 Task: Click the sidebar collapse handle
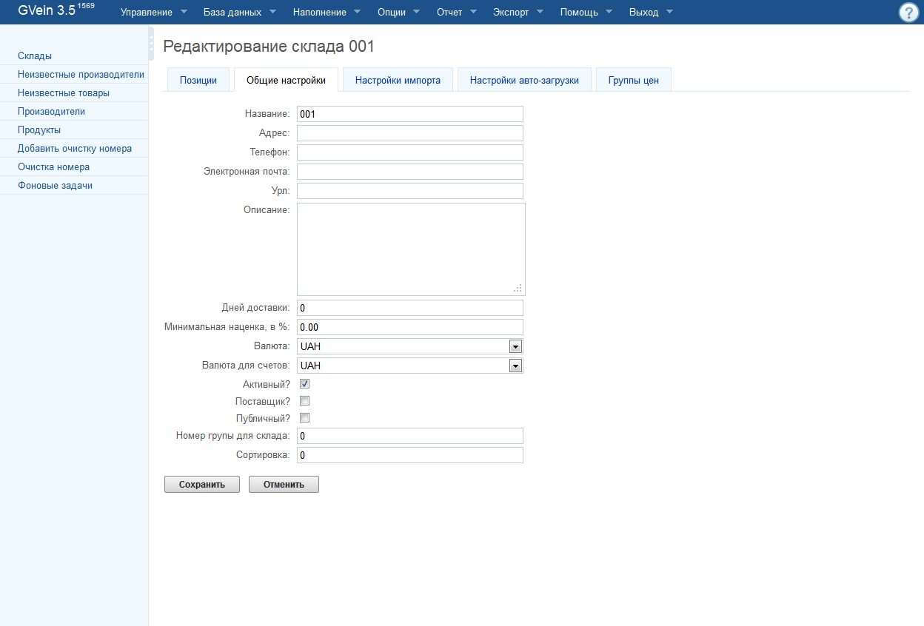coord(151,43)
